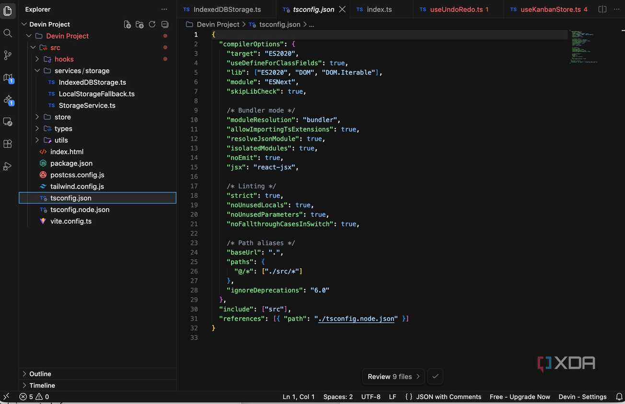Expand the Outline section
Image resolution: width=625 pixels, height=404 pixels.
click(98, 374)
